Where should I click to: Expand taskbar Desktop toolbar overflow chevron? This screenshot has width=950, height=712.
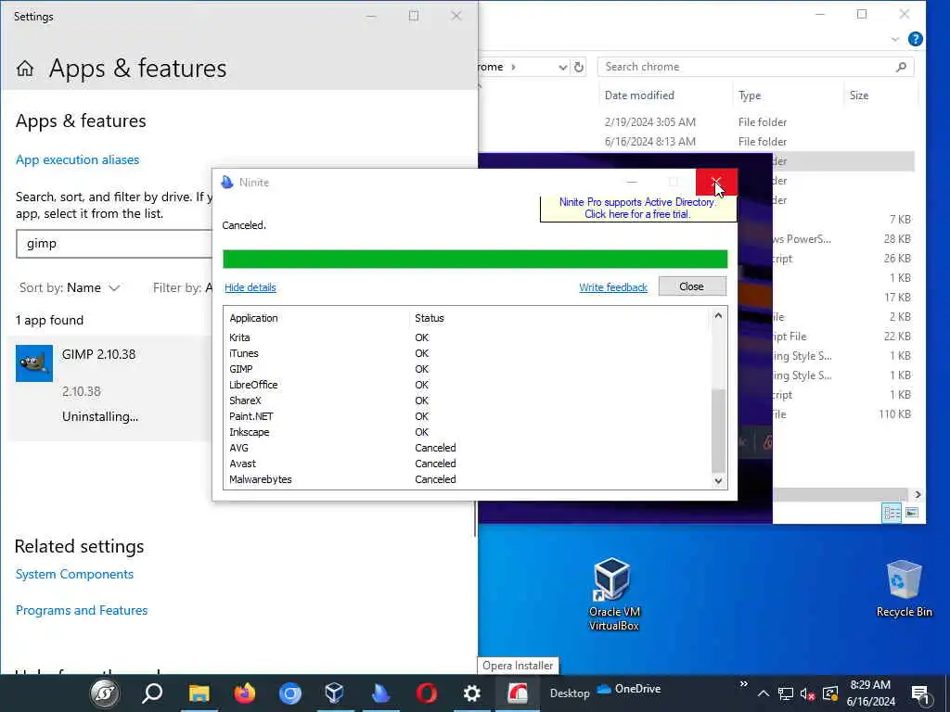pyautogui.click(x=743, y=684)
